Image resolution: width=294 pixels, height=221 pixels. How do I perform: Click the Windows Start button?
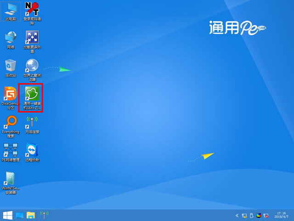tap(8, 215)
